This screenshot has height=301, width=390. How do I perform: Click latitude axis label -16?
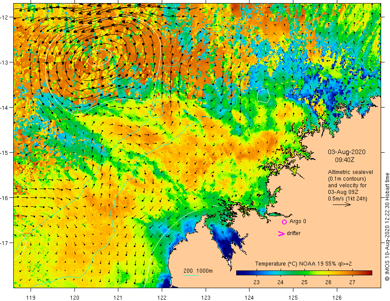tap(5, 198)
